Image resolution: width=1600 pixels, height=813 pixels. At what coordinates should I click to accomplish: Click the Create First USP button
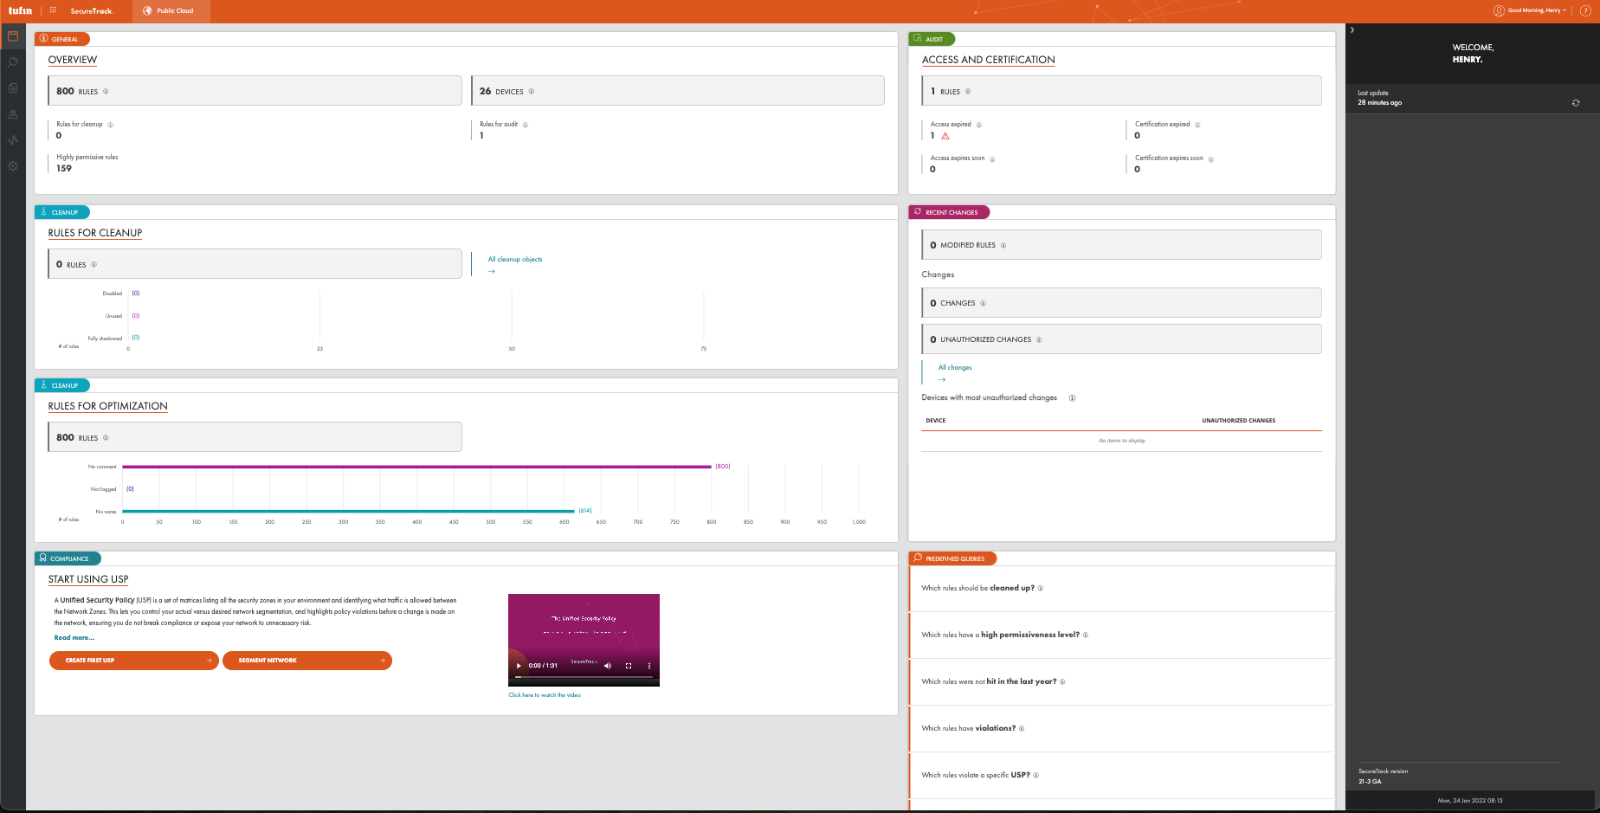134,661
